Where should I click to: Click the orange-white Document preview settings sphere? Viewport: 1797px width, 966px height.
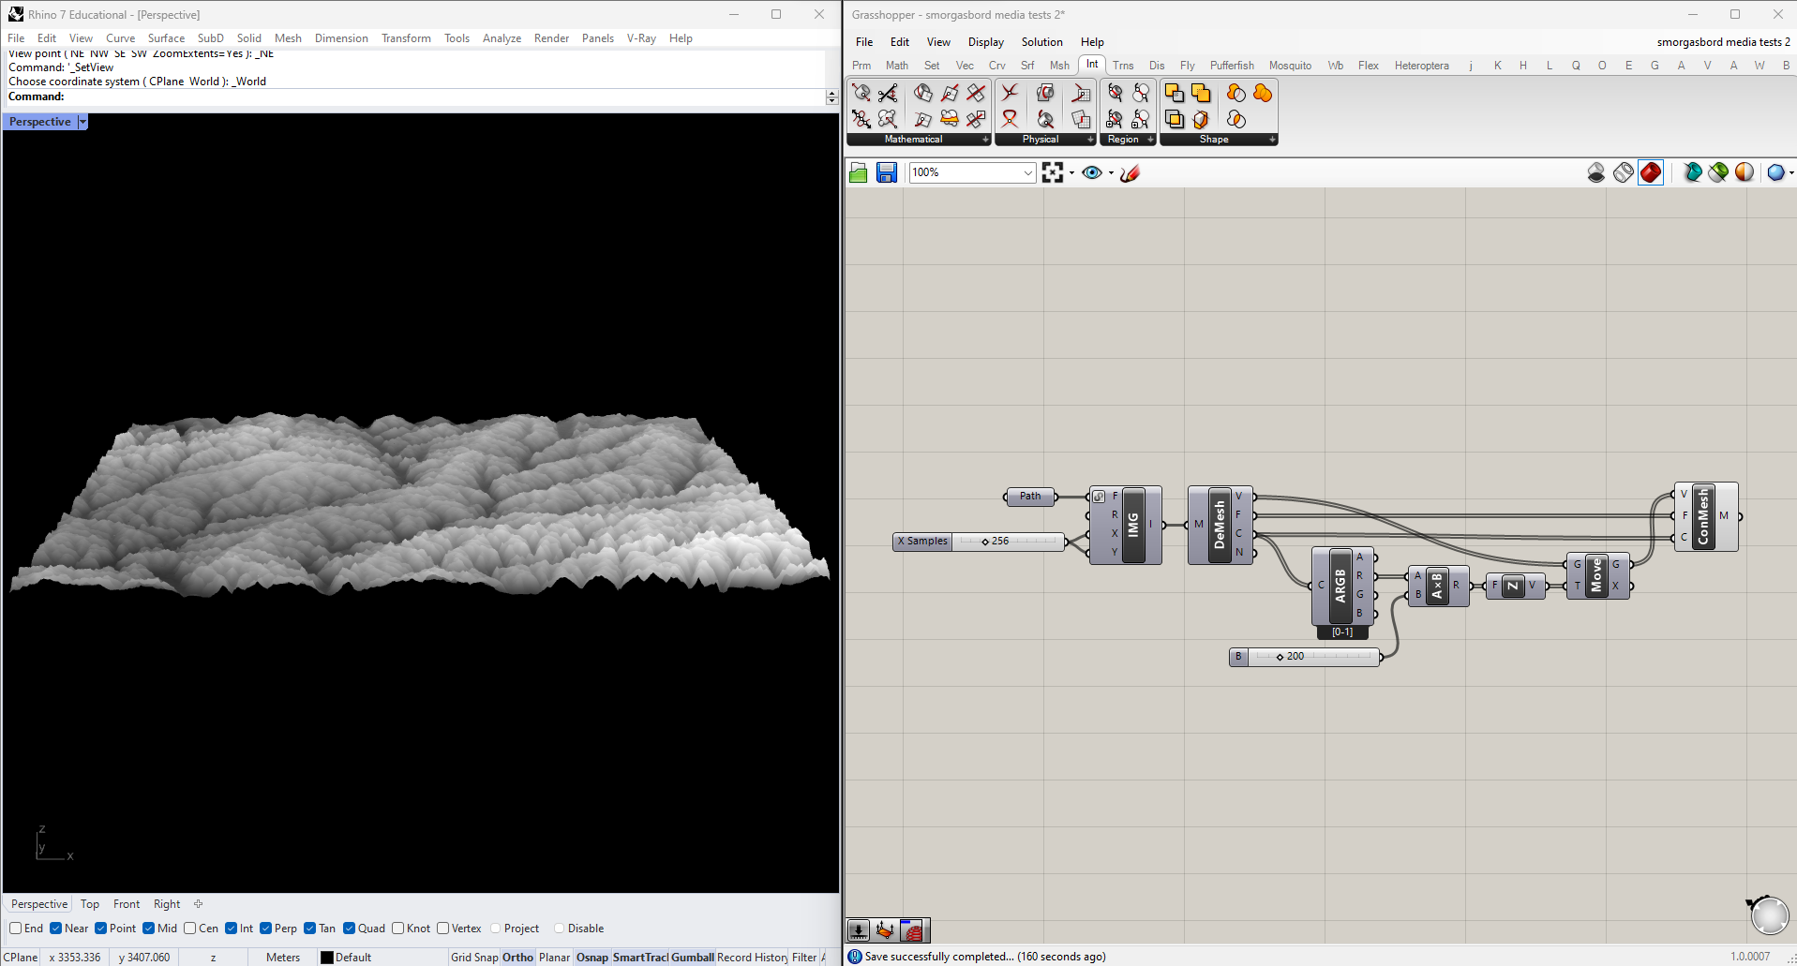click(1745, 172)
